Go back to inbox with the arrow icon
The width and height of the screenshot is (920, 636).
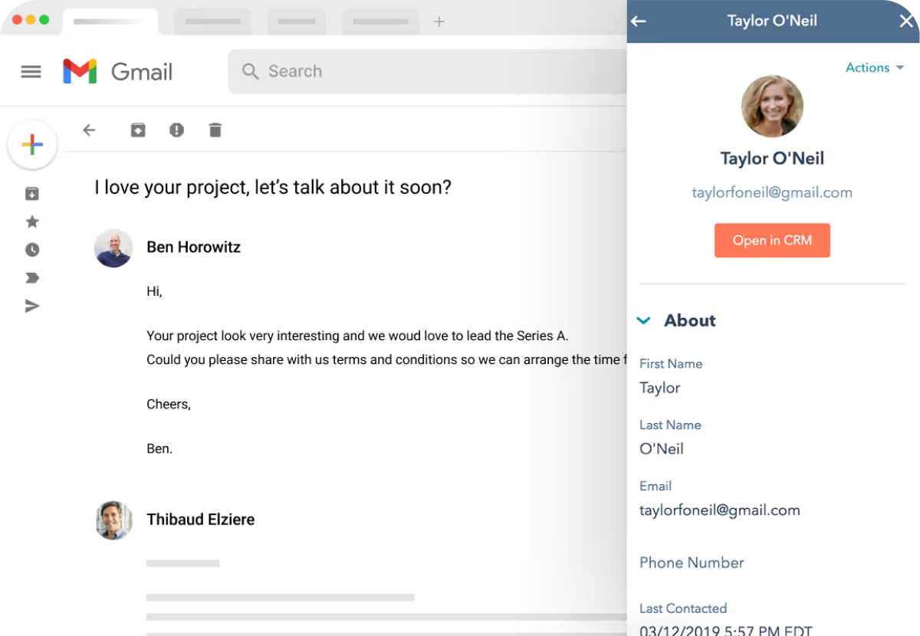click(x=89, y=130)
